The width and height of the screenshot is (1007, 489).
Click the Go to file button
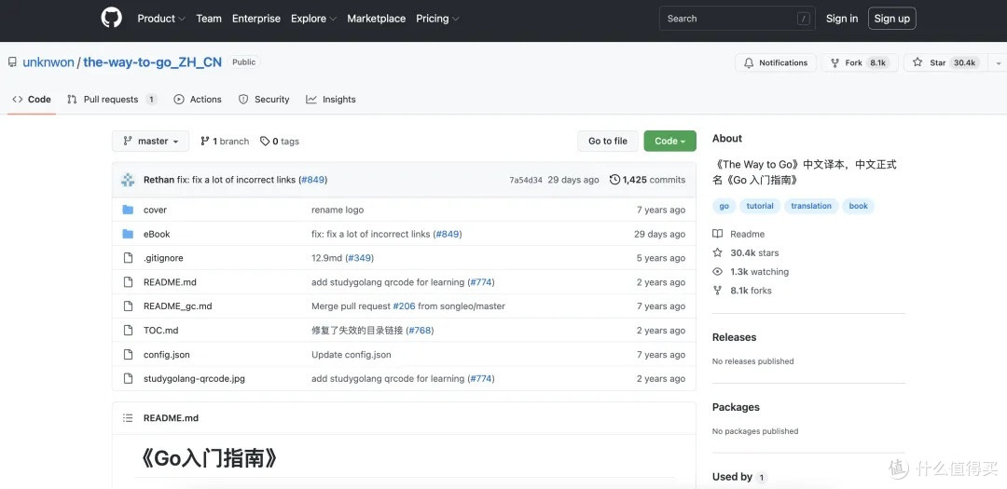pyautogui.click(x=608, y=142)
